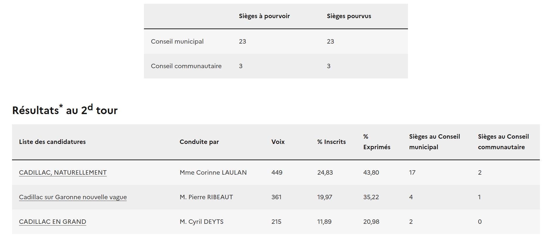Screen dimensions: 549x239
Task: Click the name Mme Corinne LAULAN
Action: (213, 173)
